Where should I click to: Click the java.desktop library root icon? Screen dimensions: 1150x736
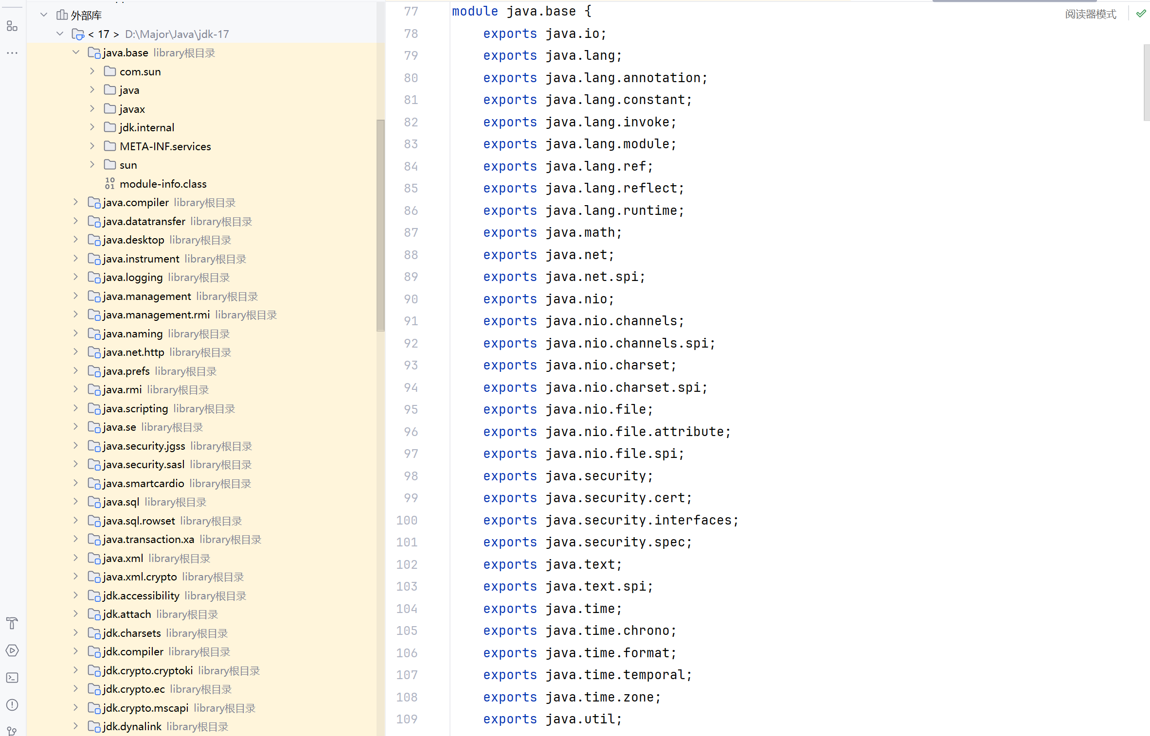94,240
